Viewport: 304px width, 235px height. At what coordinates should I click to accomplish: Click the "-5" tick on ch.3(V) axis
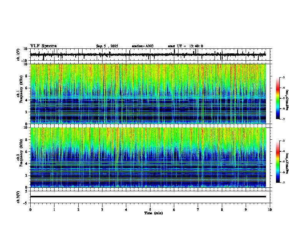point(26,203)
